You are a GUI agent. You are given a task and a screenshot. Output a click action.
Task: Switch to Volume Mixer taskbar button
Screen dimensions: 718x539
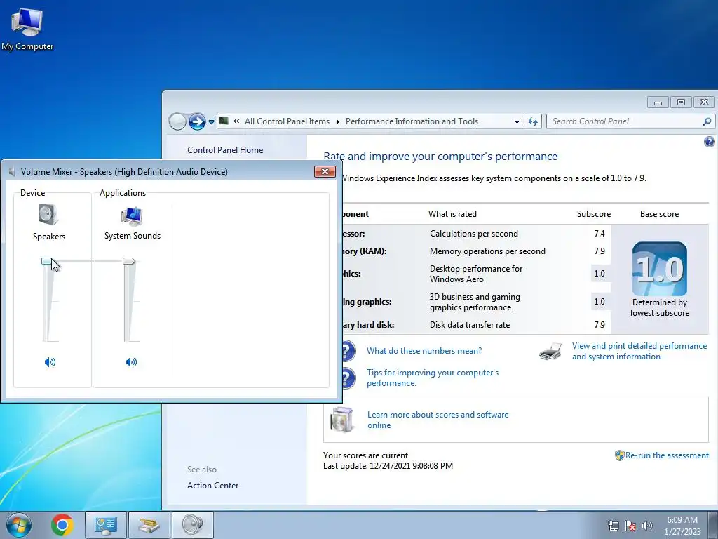(192, 525)
